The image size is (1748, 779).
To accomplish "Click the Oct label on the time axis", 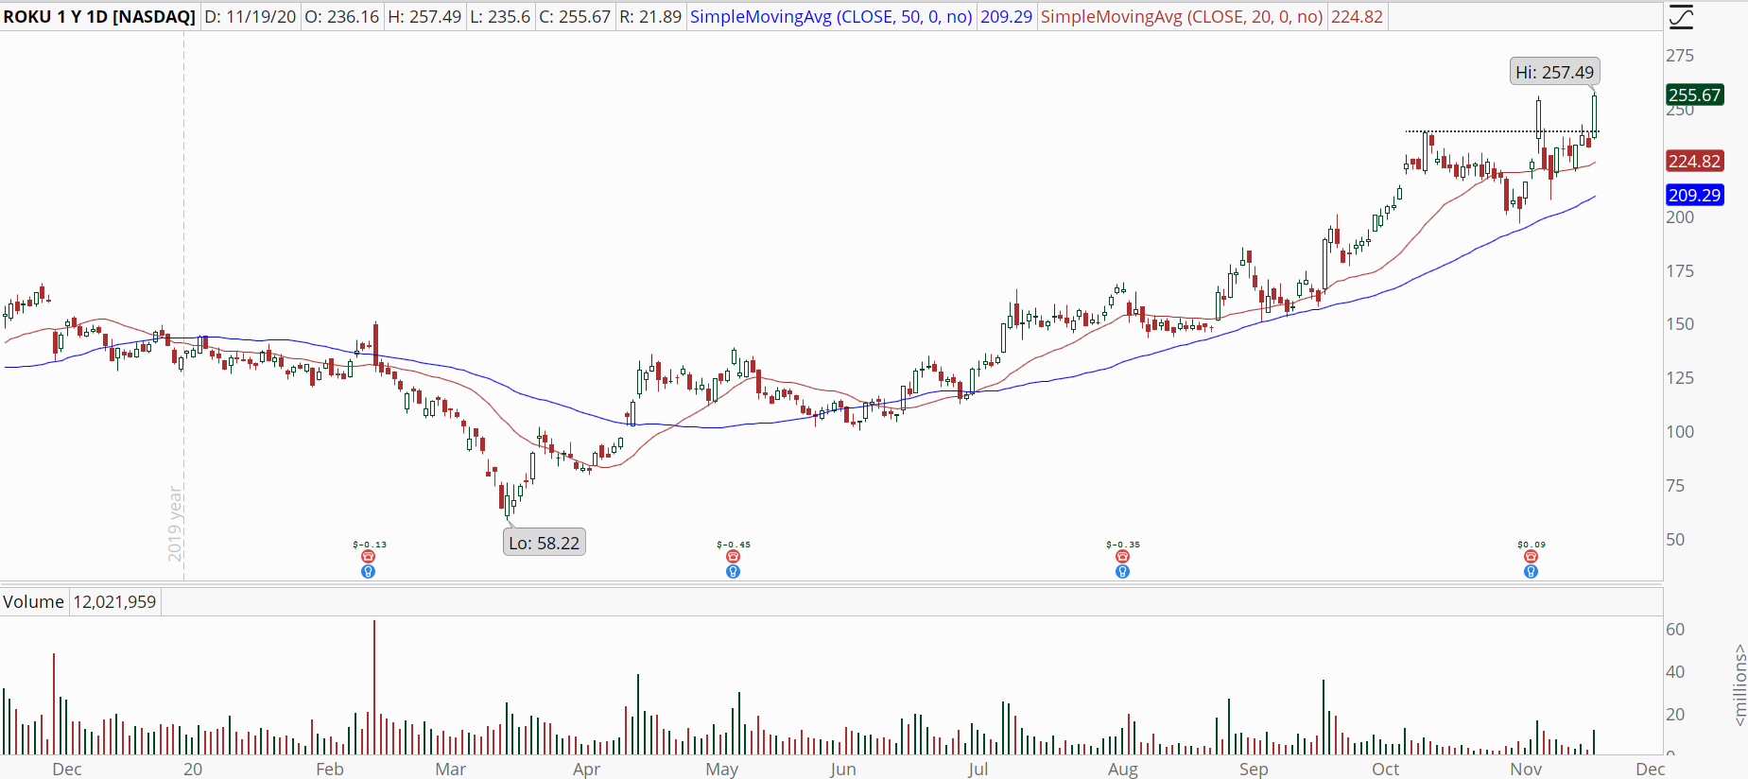I will pos(1386,769).
